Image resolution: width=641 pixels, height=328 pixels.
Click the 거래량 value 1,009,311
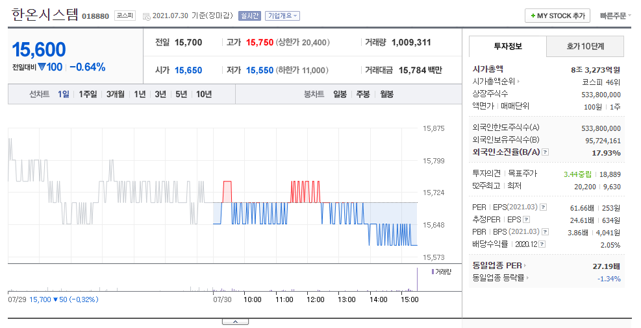411,42
